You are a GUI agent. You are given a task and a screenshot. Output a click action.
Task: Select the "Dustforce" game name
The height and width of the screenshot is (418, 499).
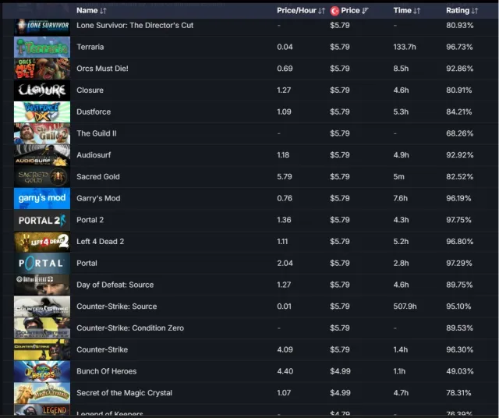pyautogui.click(x=94, y=112)
